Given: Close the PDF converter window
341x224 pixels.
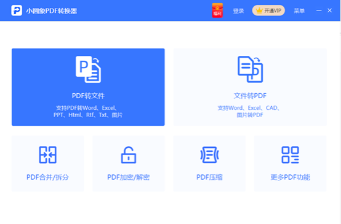Looking at the screenshot, I should [x=330, y=10].
